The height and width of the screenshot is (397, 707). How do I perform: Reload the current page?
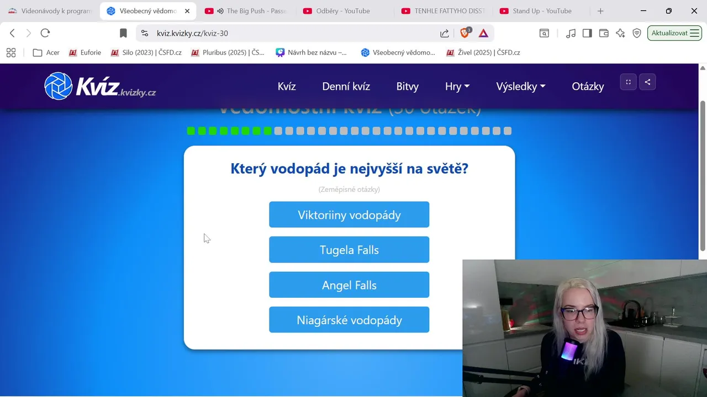[45, 33]
